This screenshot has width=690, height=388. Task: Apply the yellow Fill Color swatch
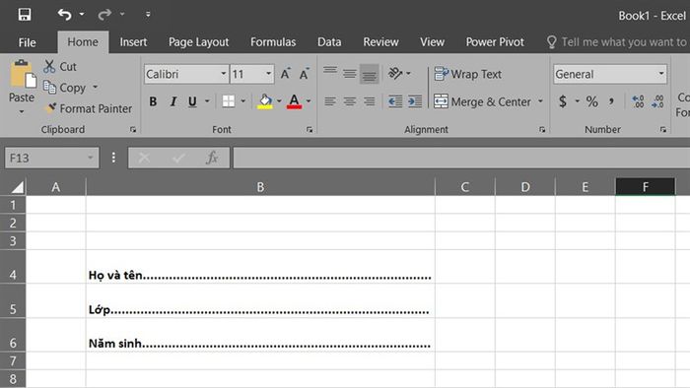pos(264,101)
